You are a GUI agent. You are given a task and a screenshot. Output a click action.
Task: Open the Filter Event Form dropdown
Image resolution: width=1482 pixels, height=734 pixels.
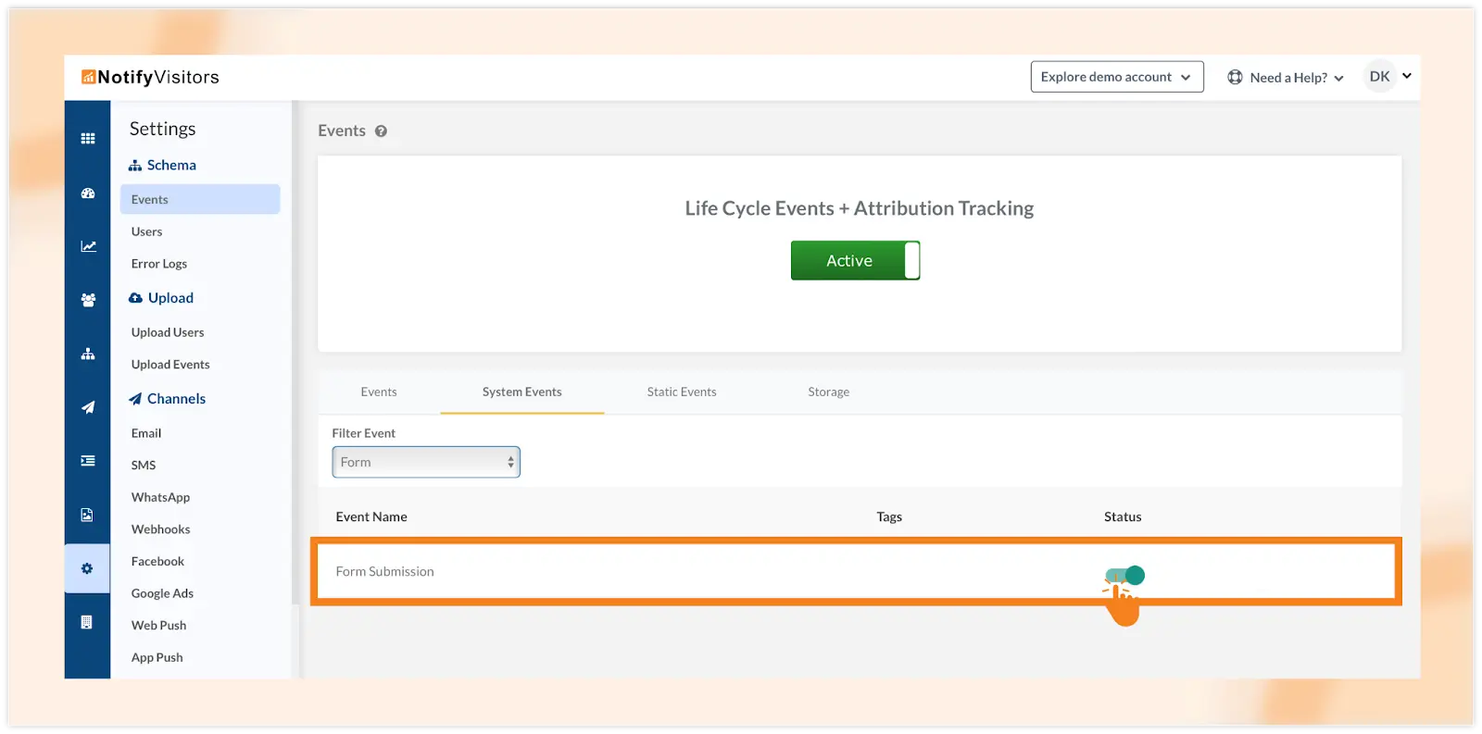click(x=426, y=462)
